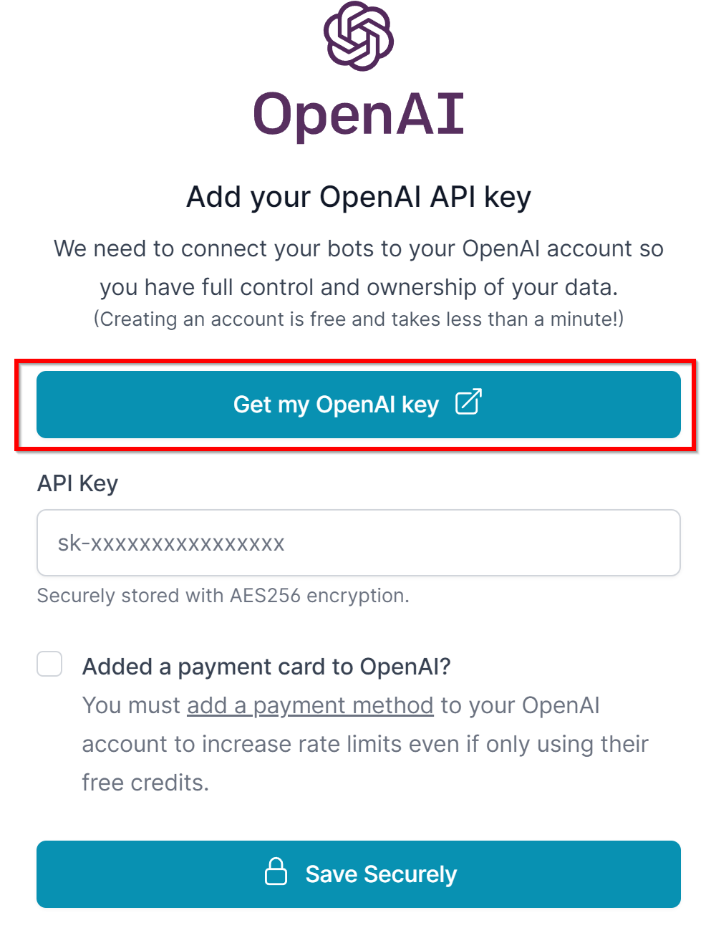711x933 pixels.
Task: Click the OpenAI knot logo icon
Action: point(359,36)
